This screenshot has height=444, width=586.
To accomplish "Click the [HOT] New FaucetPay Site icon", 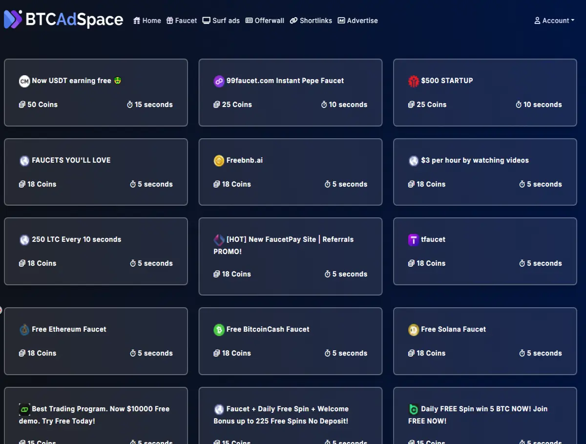I will point(219,240).
